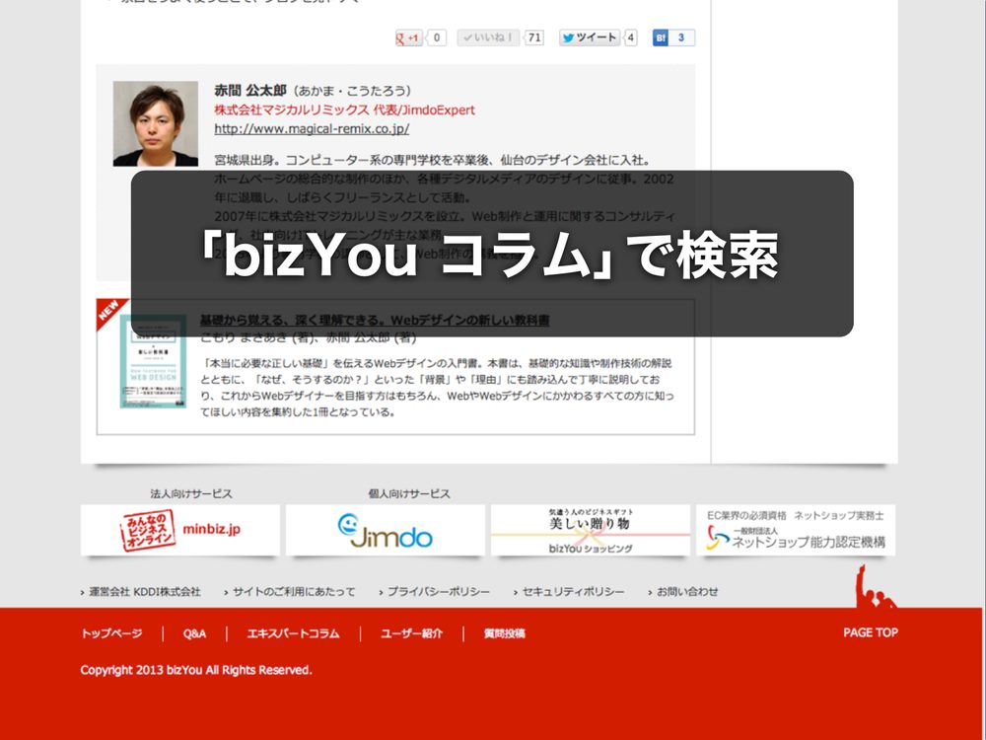Click the Jimdo smiley logo icon
The image size is (986, 740).
point(348,524)
